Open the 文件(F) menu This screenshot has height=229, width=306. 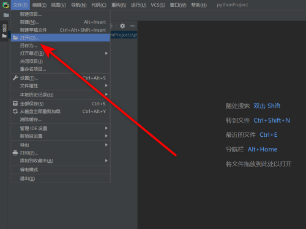(20, 5)
